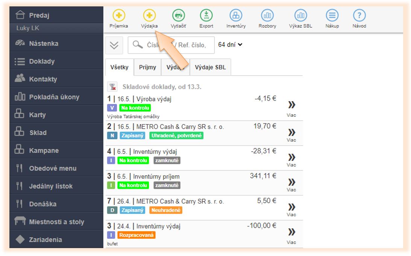Open the Nákup toolbar icon

pyautogui.click(x=332, y=16)
